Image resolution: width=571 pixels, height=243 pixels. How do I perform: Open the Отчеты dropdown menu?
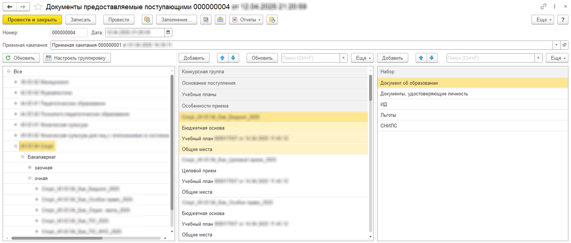tap(246, 20)
